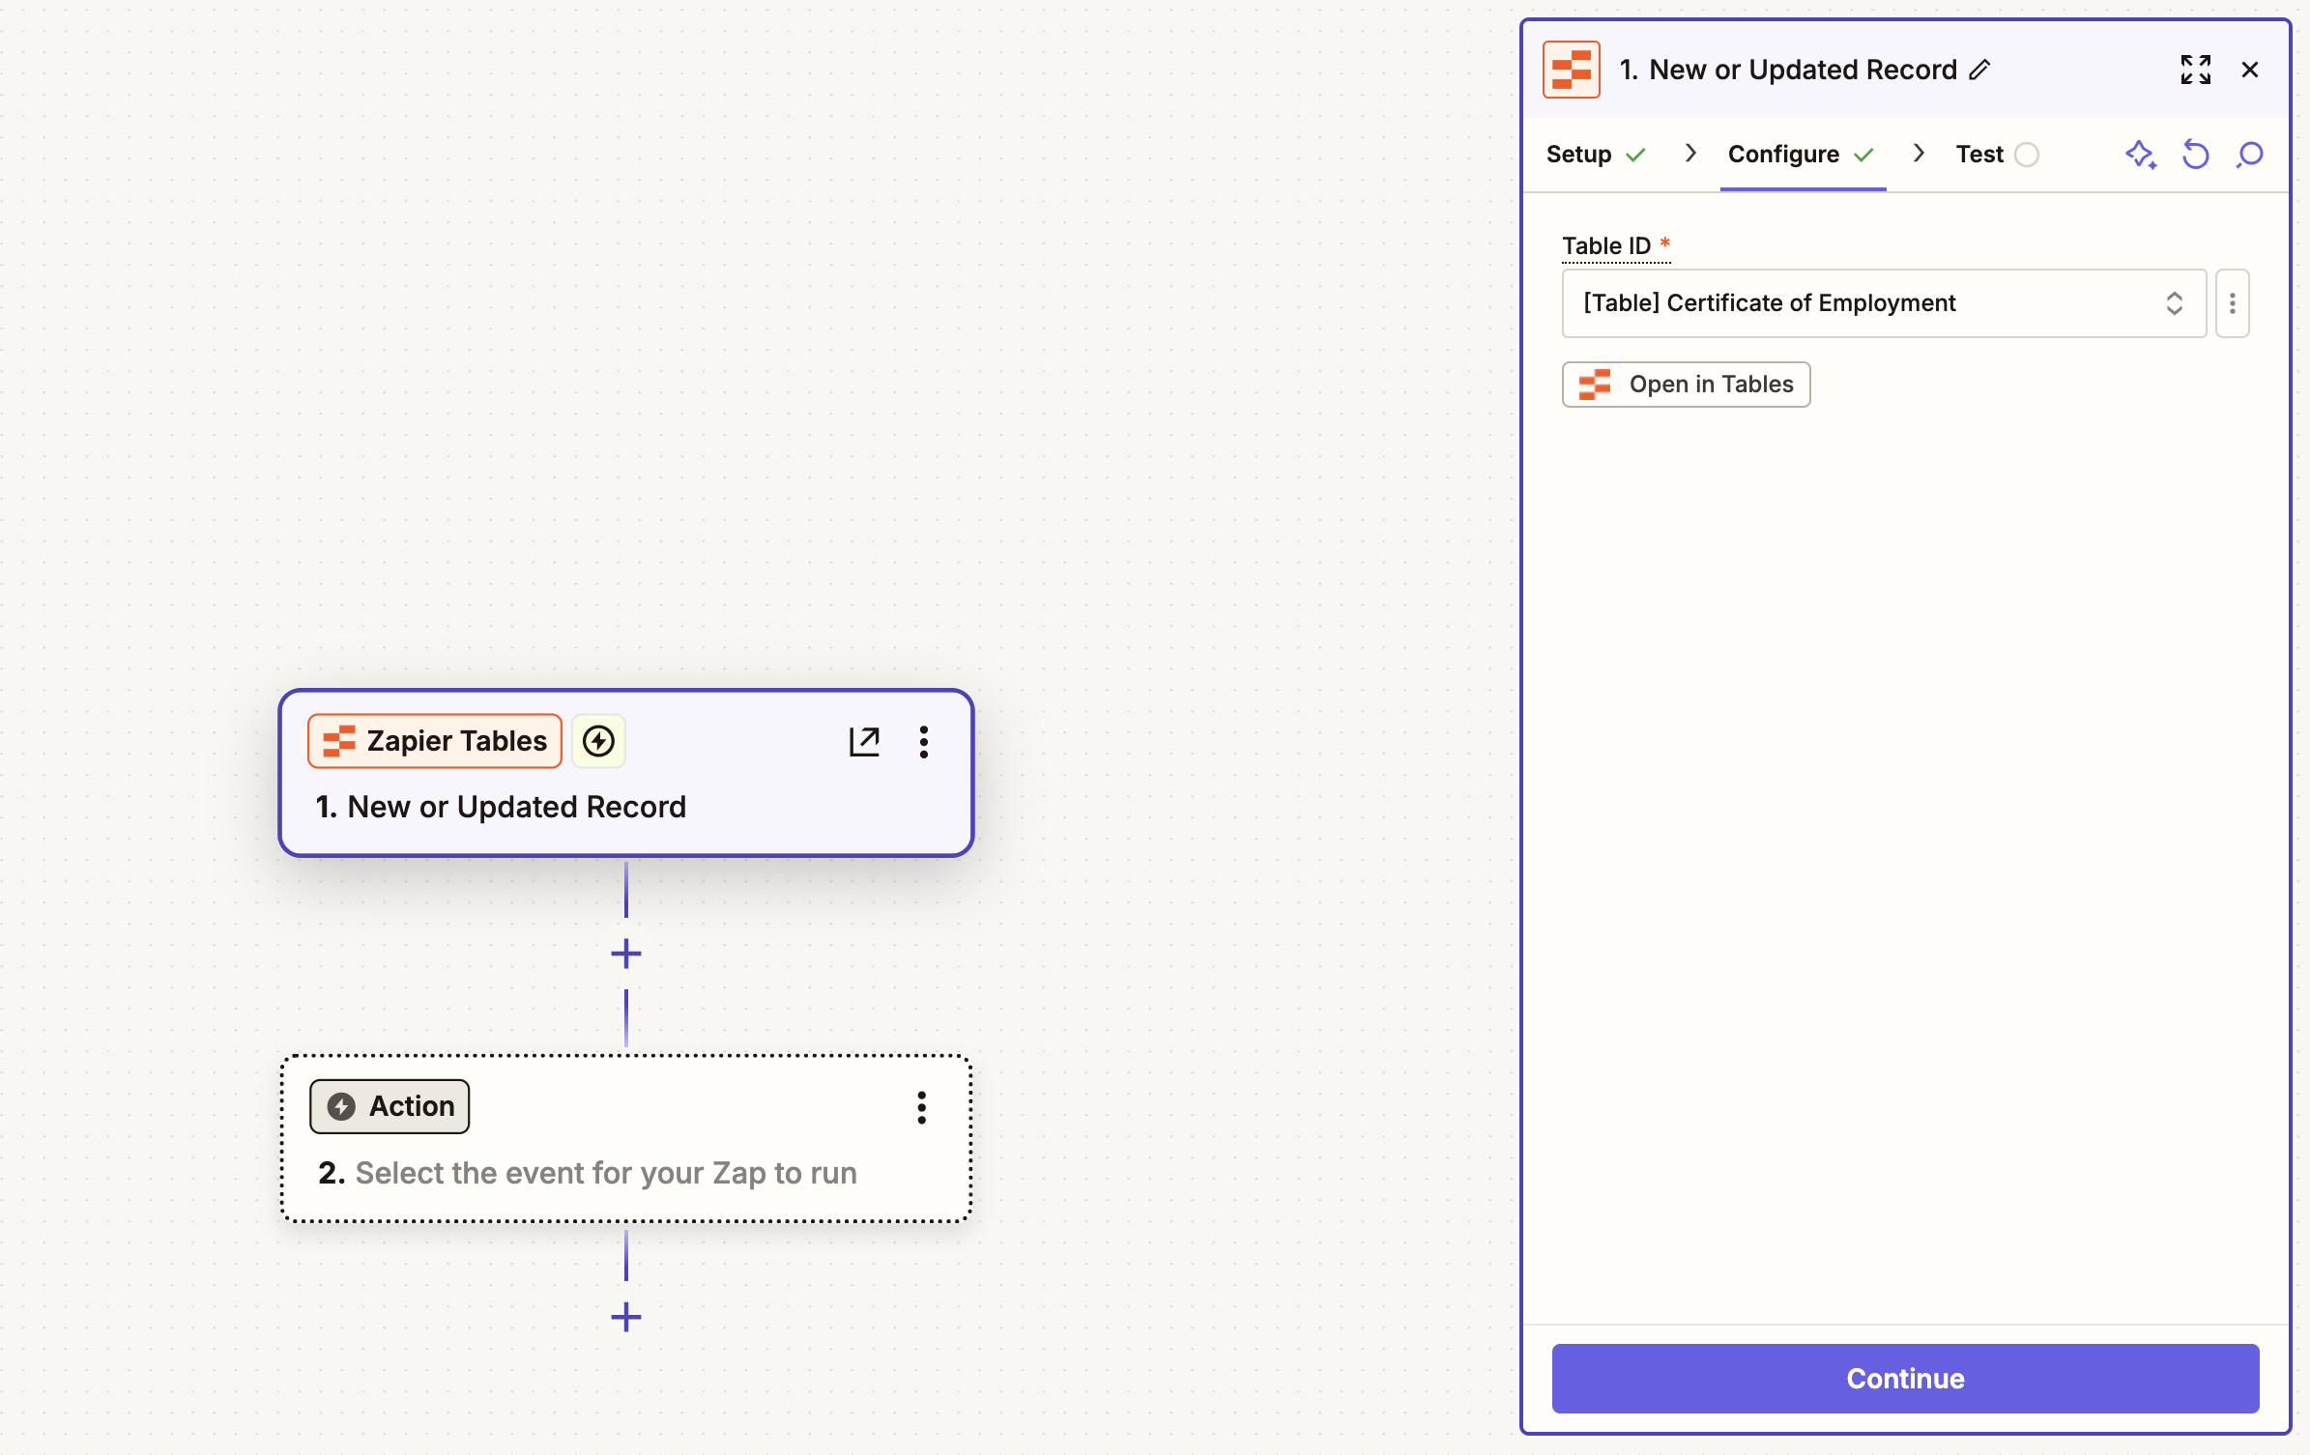
Task: Click the lightning trigger icon on step 1
Action: [x=598, y=741]
